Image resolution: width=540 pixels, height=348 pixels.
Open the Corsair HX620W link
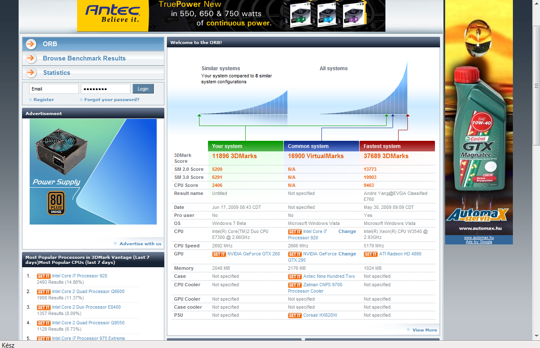320,315
